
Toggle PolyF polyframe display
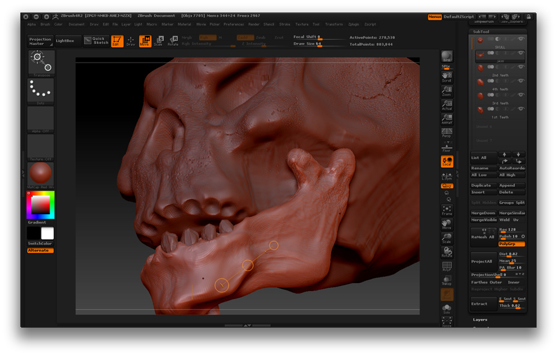(447, 266)
